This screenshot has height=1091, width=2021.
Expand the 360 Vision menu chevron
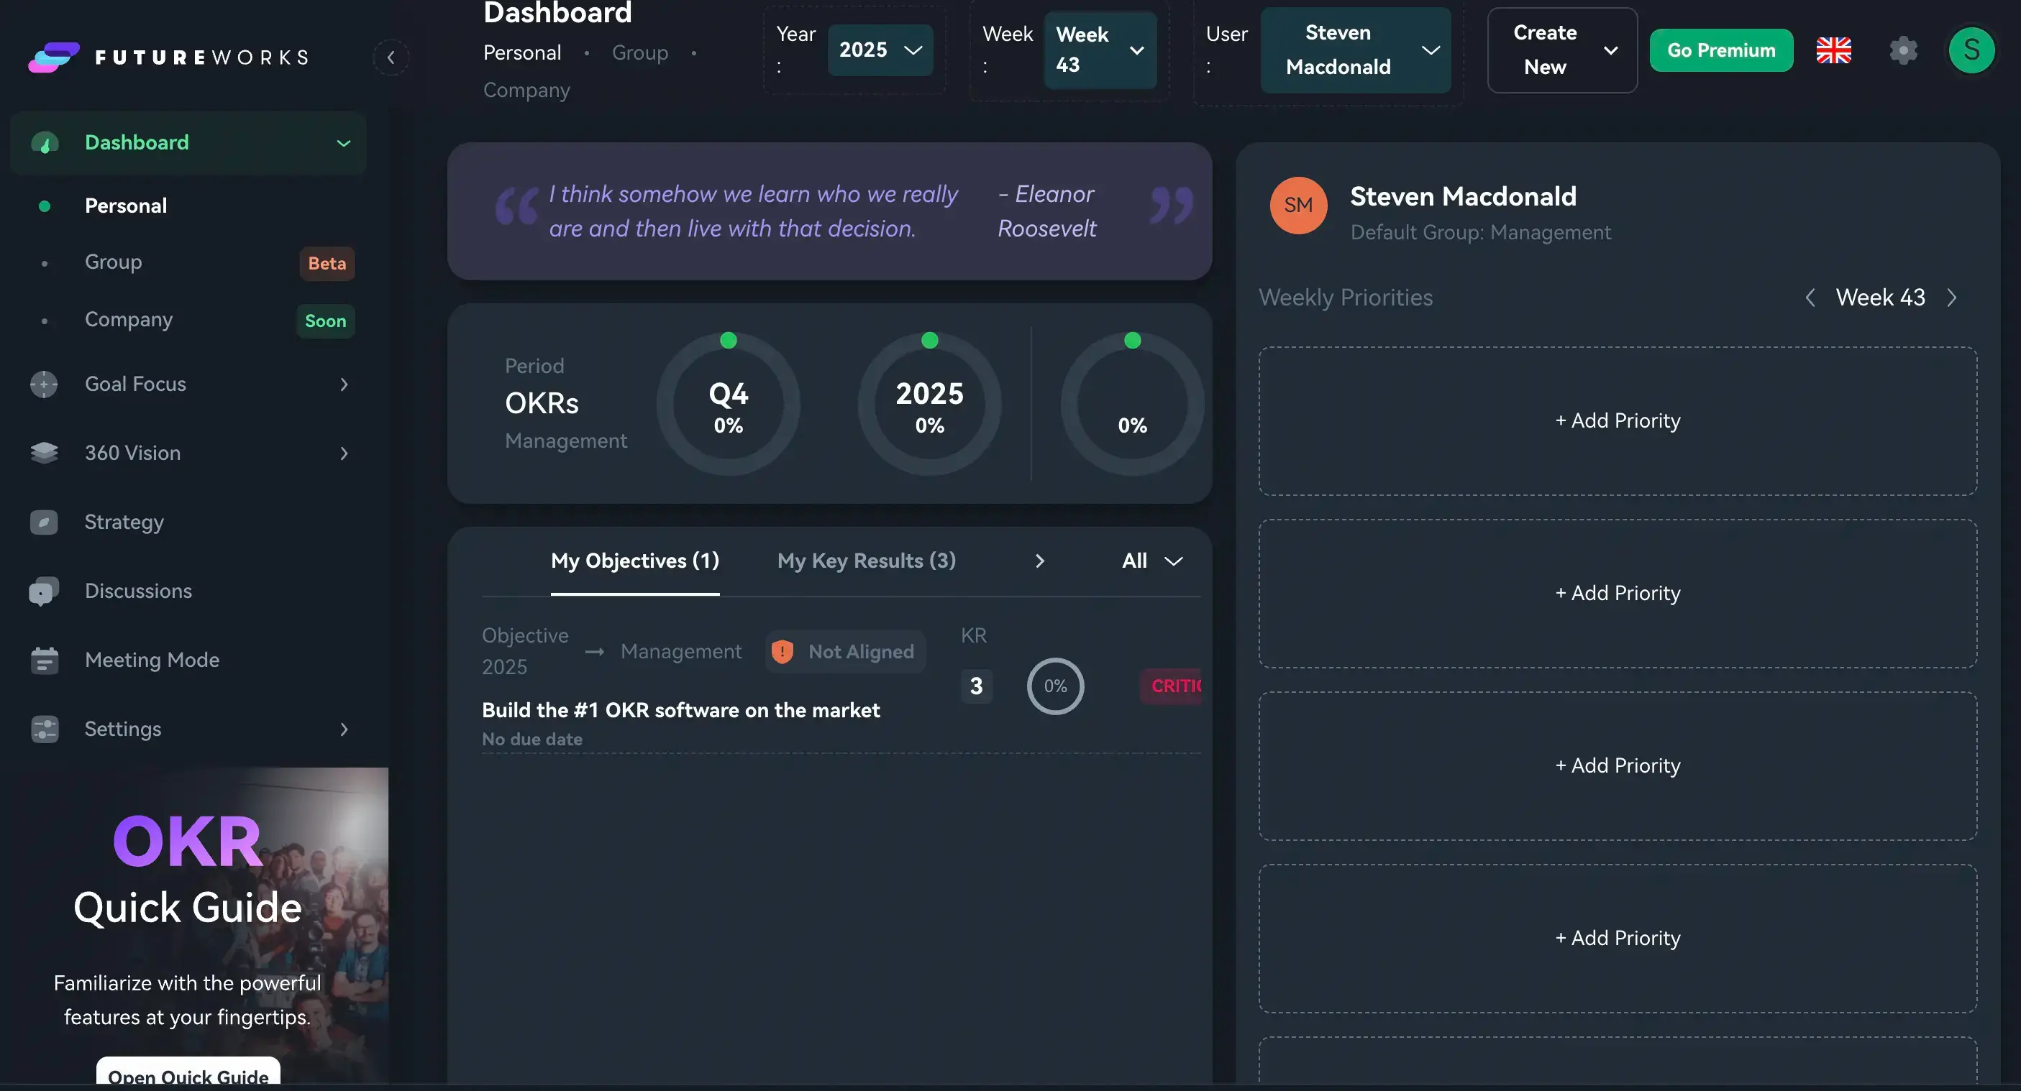[x=344, y=453]
